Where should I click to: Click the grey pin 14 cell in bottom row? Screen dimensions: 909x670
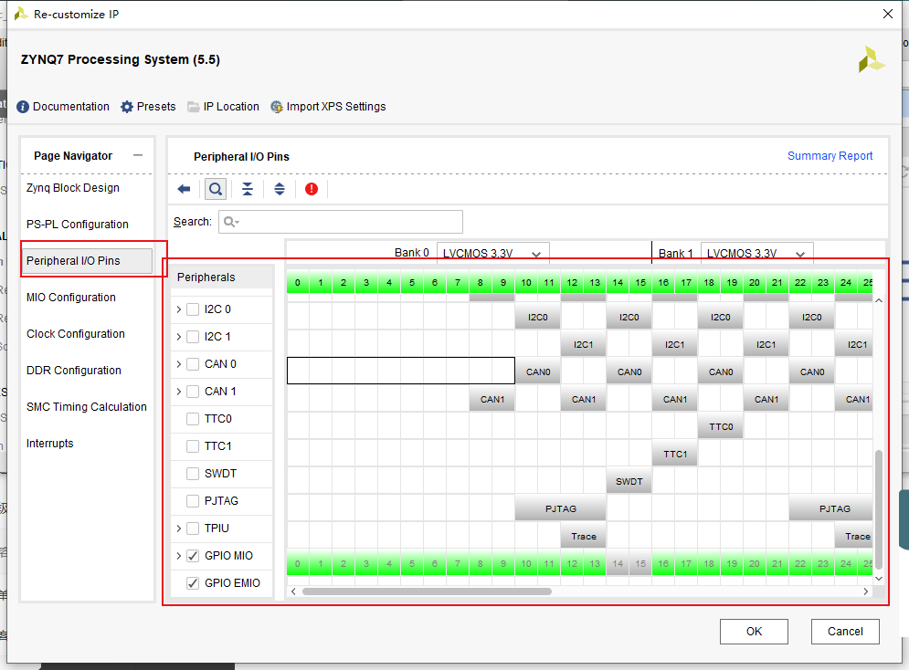(x=618, y=563)
